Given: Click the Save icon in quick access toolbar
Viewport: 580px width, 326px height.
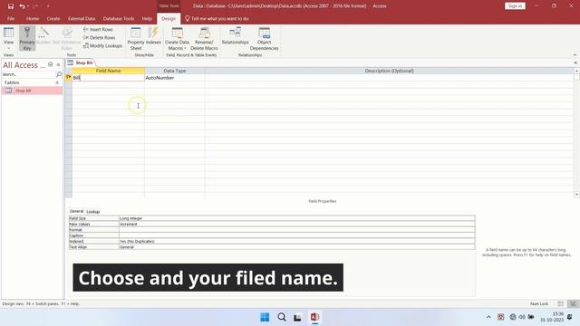Looking at the screenshot, I should (x=11, y=6).
